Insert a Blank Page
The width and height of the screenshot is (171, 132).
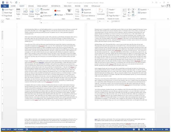click(7, 13)
